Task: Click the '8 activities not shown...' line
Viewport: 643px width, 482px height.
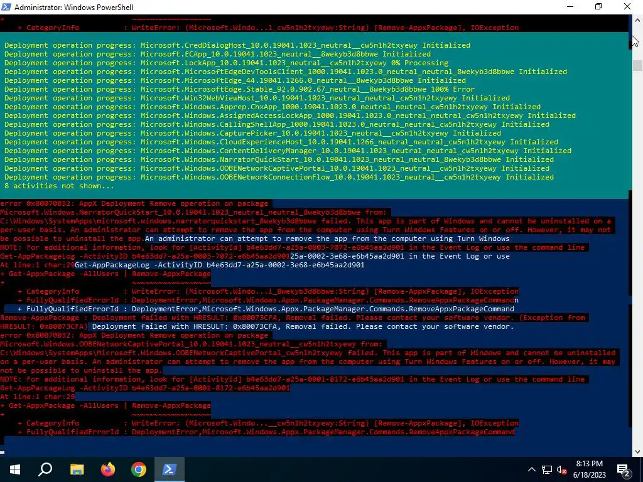Action: pos(59,186)
